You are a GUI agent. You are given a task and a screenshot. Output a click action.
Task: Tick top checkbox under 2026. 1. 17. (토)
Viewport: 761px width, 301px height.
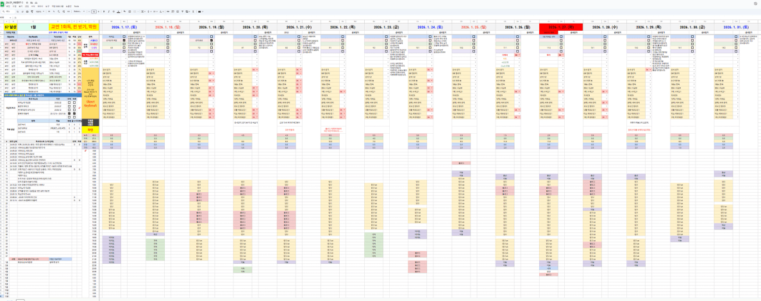click(124, 37)
